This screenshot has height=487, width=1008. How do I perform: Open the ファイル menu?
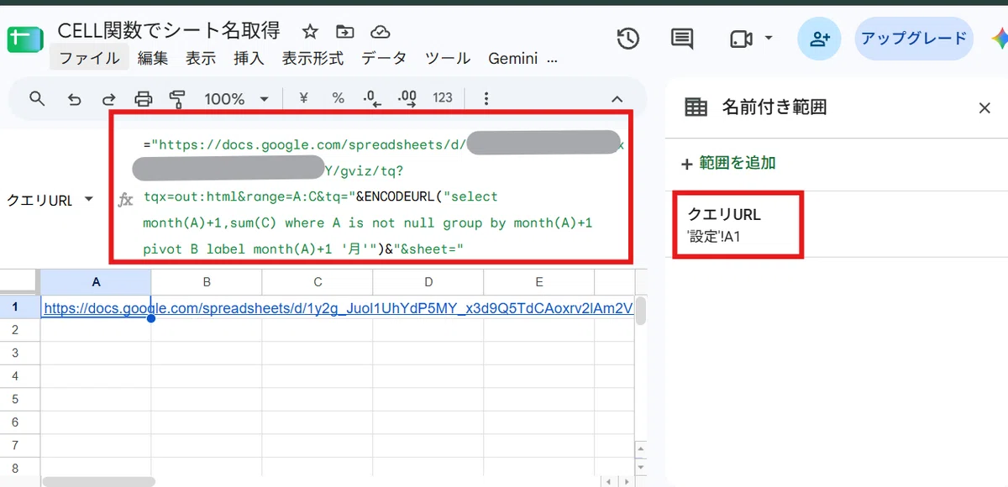[89, 59]
